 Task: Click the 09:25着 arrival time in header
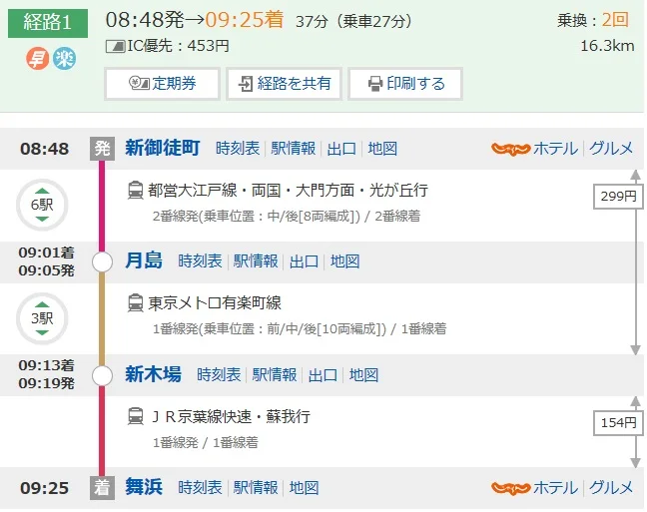[x=245, y=19]
